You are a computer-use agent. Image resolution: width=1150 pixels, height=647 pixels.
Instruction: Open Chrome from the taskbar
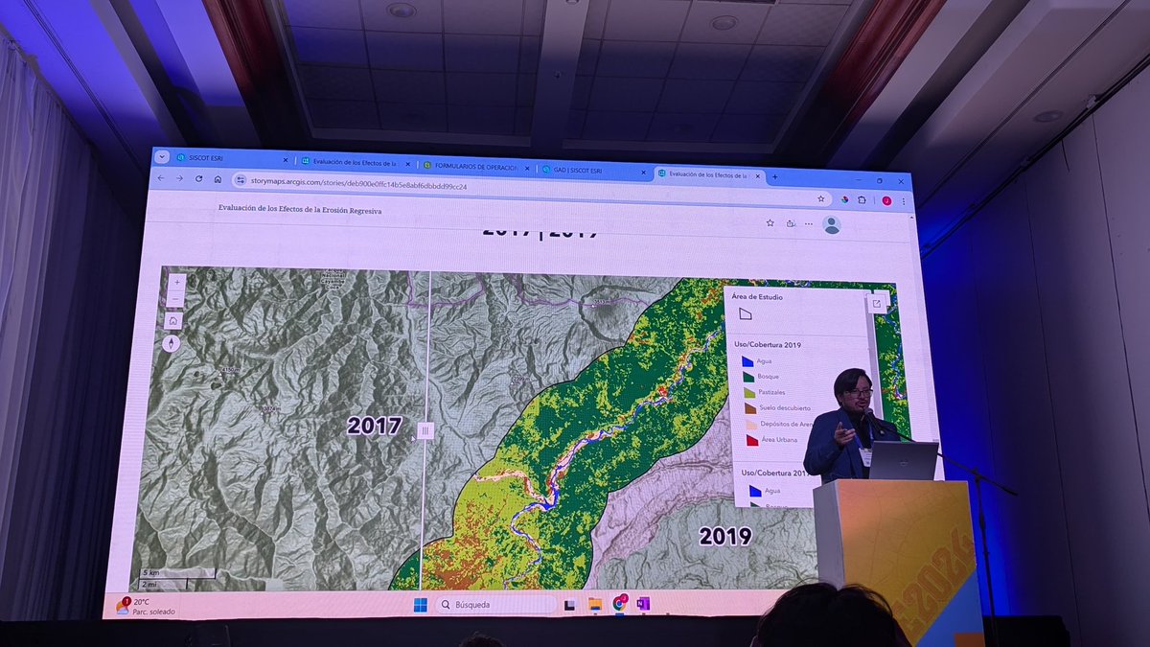pyautogui.click(x=619, y=604)
